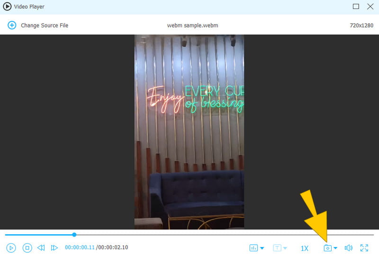Maximize the Video Player window
Image resolution: width=379 pixels, height=256 pixels.
pyautogui.click(x=356, y=7)
